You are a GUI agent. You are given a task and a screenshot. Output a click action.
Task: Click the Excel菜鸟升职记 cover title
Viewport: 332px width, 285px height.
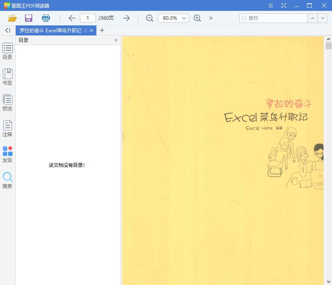click(x=266, y=117)
